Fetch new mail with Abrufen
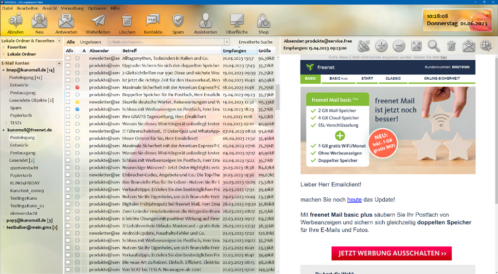The height and width of the screenshot is (274, 498). (x=15, y=24)
